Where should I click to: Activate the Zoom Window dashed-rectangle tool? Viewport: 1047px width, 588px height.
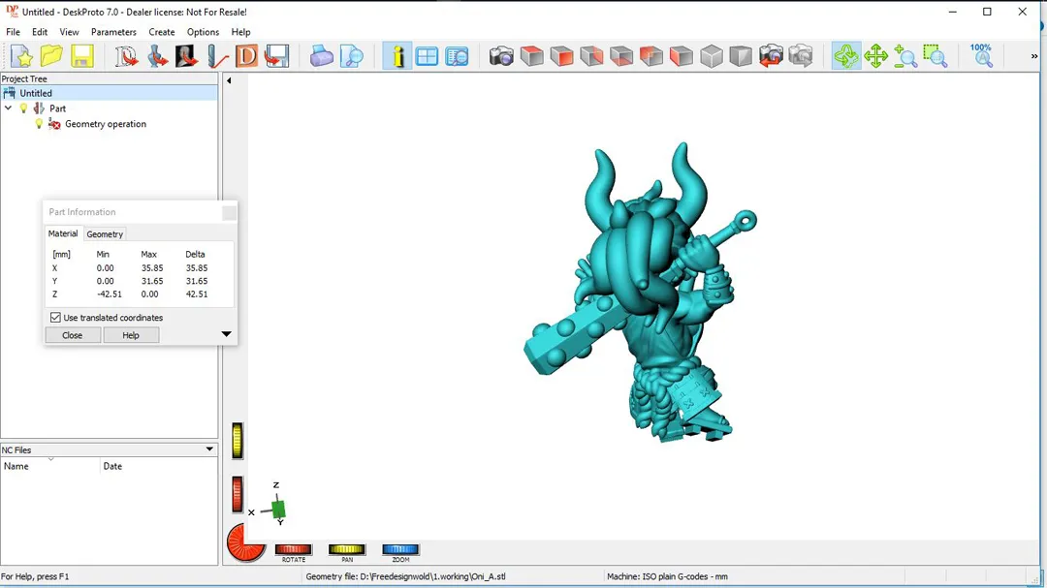coord(936,56)
